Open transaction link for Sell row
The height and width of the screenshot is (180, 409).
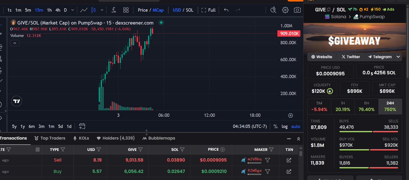289,160
